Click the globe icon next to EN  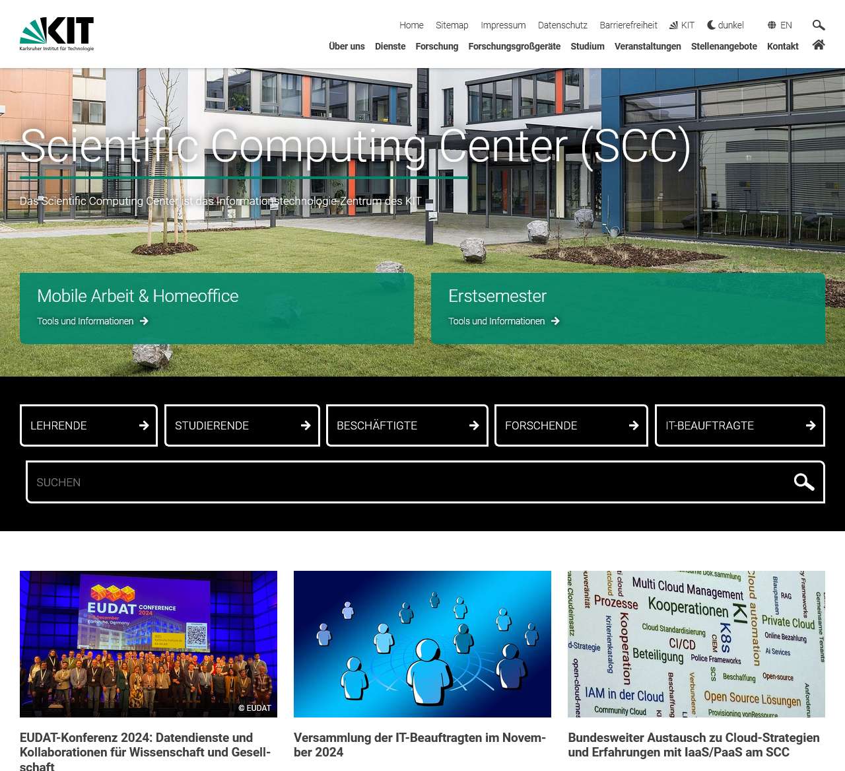pos(772,25)
